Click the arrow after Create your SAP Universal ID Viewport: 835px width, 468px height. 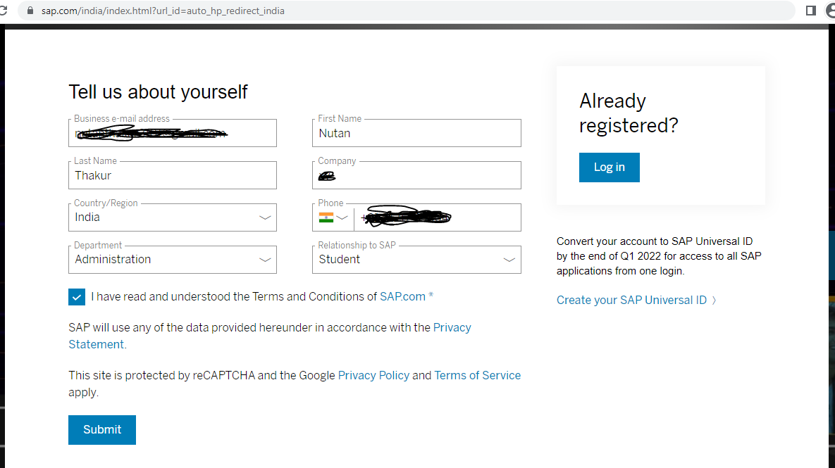[x=714, y=301]
